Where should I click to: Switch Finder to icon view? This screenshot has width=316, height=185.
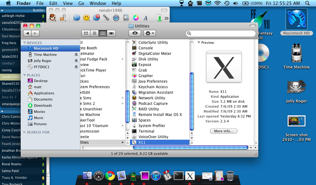(86, 33)
